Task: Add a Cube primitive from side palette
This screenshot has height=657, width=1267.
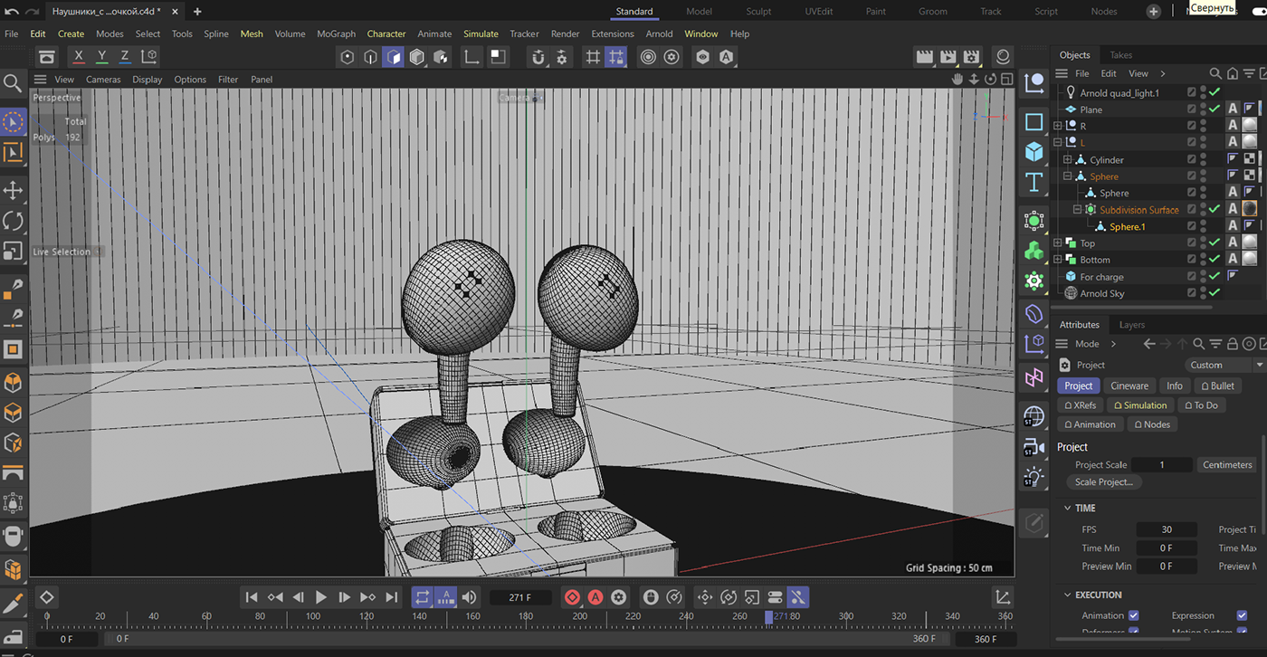Action: pyautogui.click(x=1034, y=151)
